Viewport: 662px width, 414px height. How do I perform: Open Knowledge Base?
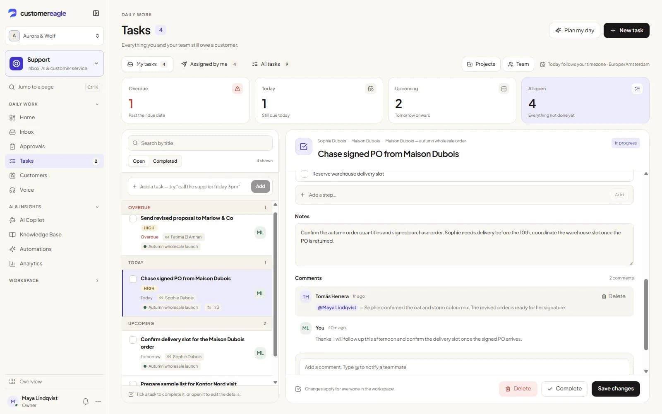click(54, 235)
